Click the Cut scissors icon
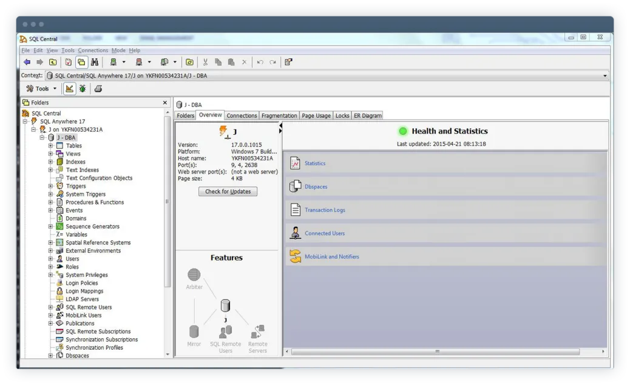This screenshot has height=385, width=630. point(205,62)
